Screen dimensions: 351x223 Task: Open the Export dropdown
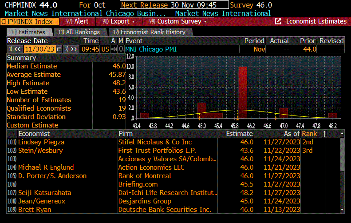click(118, 21)
